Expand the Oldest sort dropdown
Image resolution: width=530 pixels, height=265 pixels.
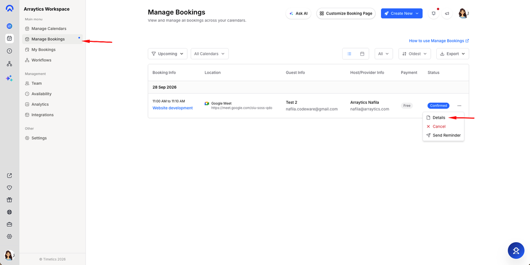click(415, 54)
